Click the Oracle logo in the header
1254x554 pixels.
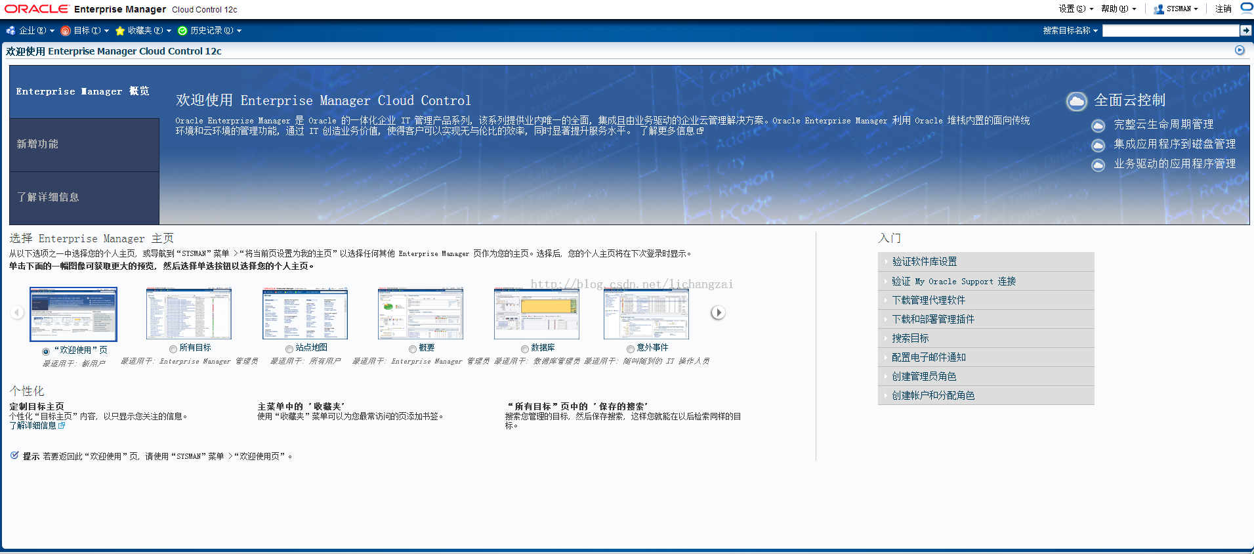tap(37, 9)
